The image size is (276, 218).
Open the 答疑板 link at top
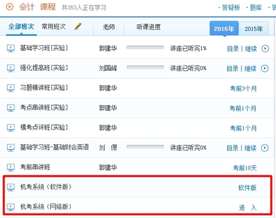point(231,8)
